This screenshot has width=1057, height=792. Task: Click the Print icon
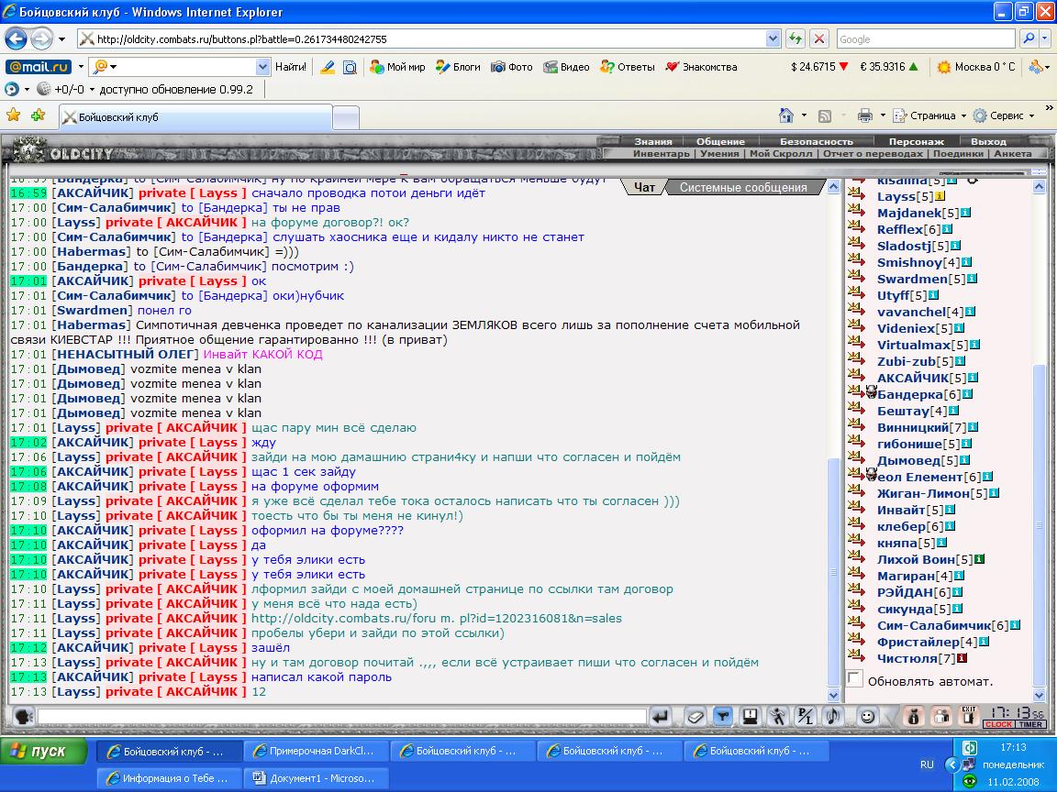coord(865,115)
